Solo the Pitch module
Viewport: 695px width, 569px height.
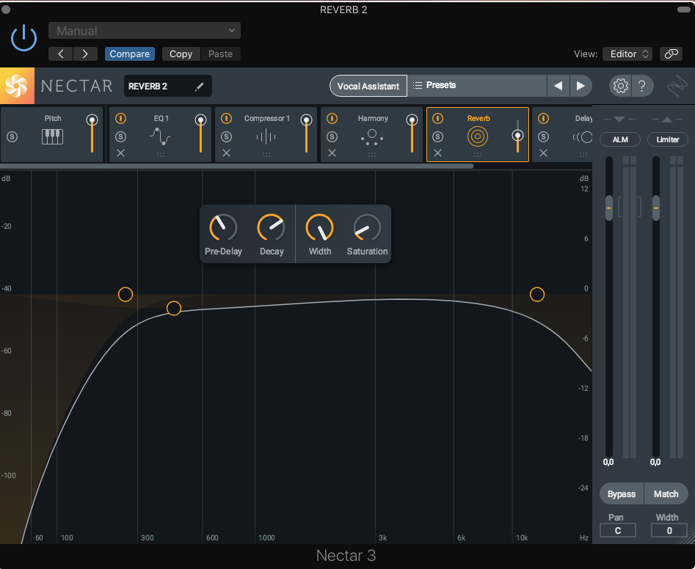pos(12,137)
